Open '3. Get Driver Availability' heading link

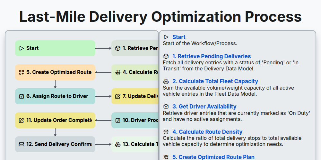tap(204, 107)
